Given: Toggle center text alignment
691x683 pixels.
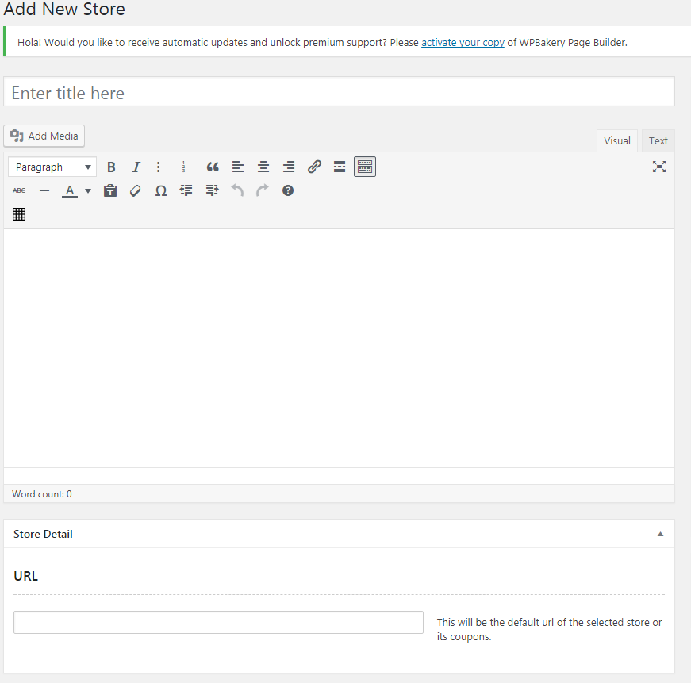Looking at the screenshot, I should point(263,167).
